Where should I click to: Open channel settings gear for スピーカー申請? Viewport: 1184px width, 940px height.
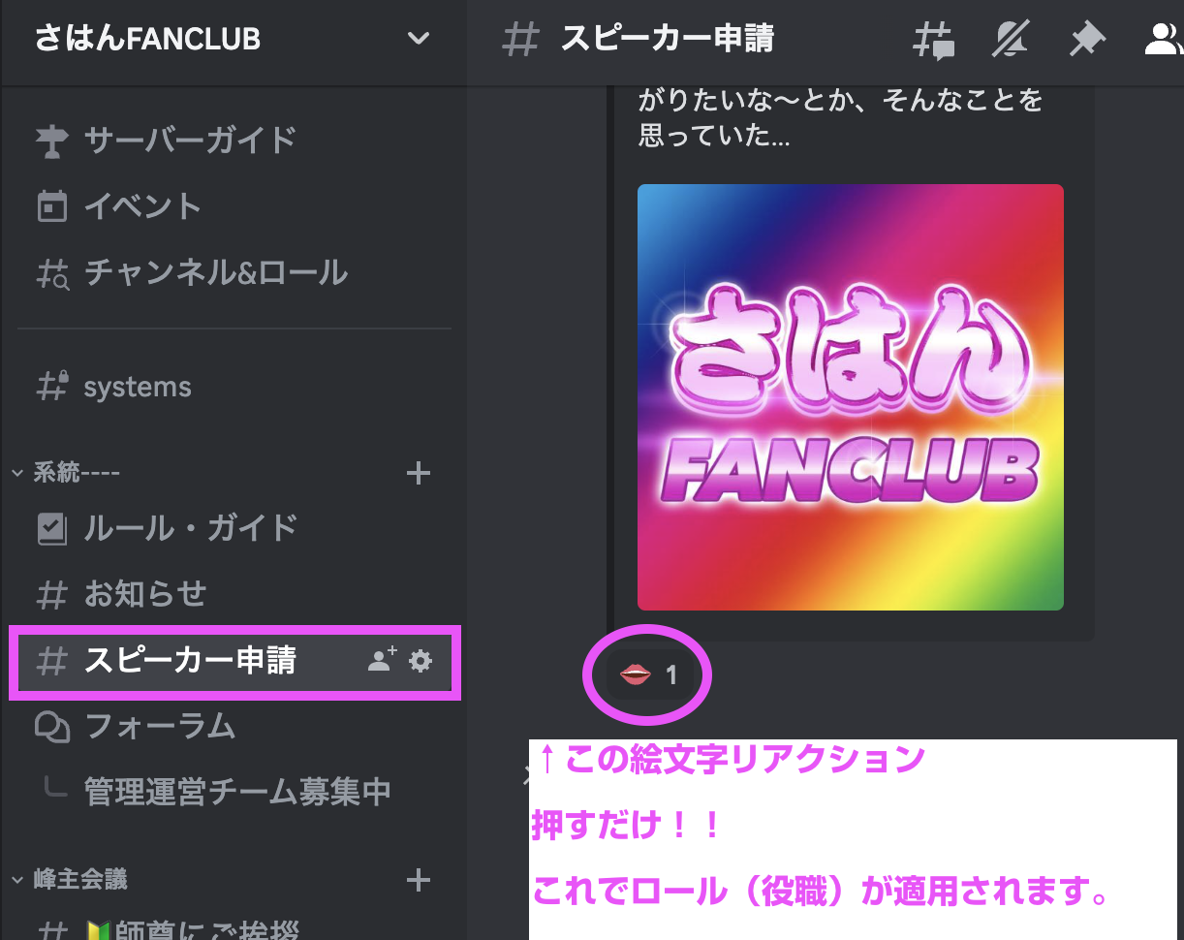pyautogui.click(x=421, y=661)
